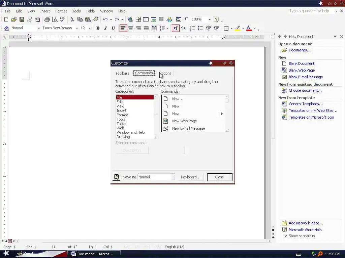345x258 pixels.
Task: Open the Times New Roman font dropdown
Action: pyautogui.click(x=77, y=28)
